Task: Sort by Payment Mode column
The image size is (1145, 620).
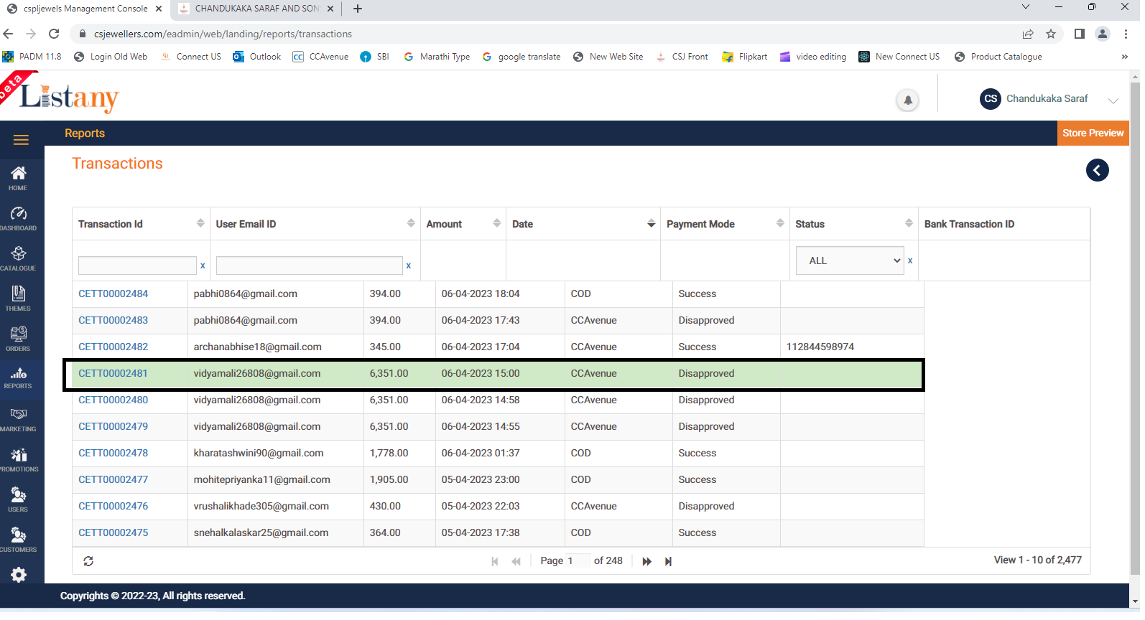Action: (x=780, y=223)
